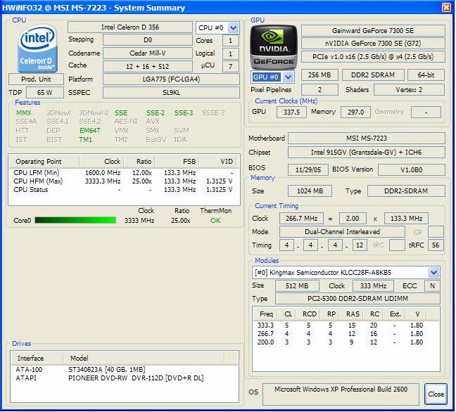Select the VID column header
The width and height of the screenshot is (456, 412).
218,162
